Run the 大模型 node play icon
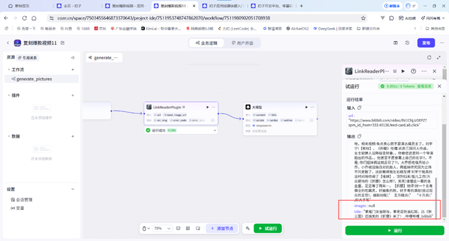Image resolution: width=449 pixels, height=241 pixels. [x=306, y=107]
